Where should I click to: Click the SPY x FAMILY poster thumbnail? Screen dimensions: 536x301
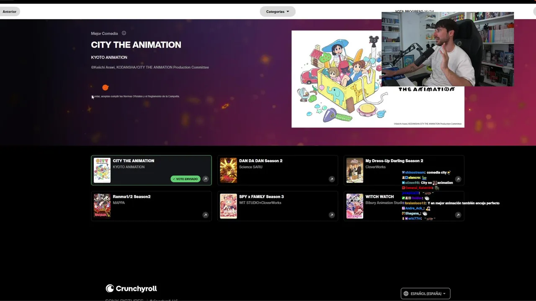pos(229,206)
